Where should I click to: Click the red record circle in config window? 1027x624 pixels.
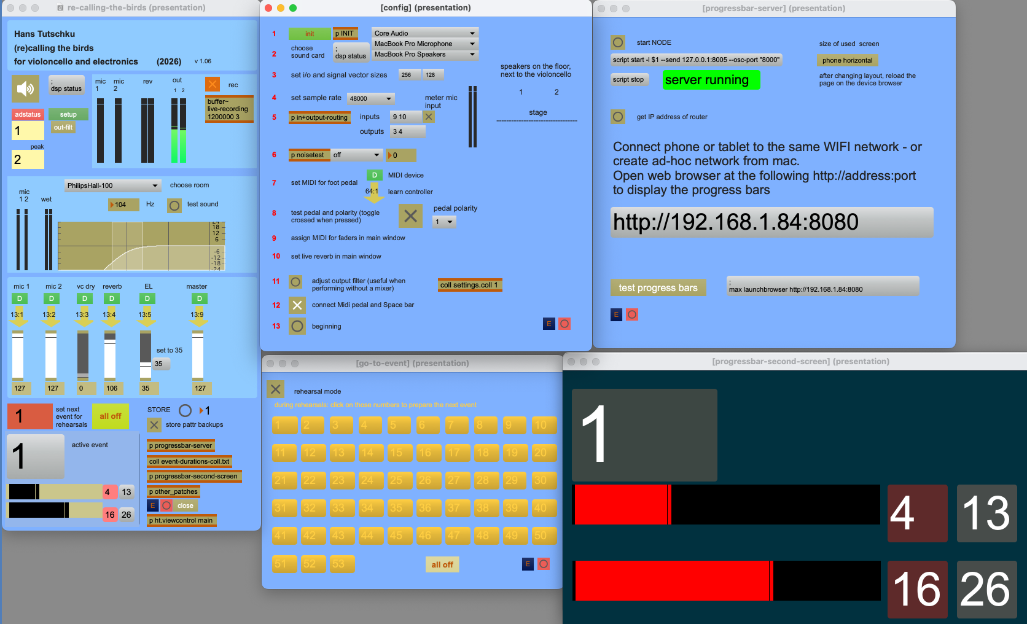564,324
